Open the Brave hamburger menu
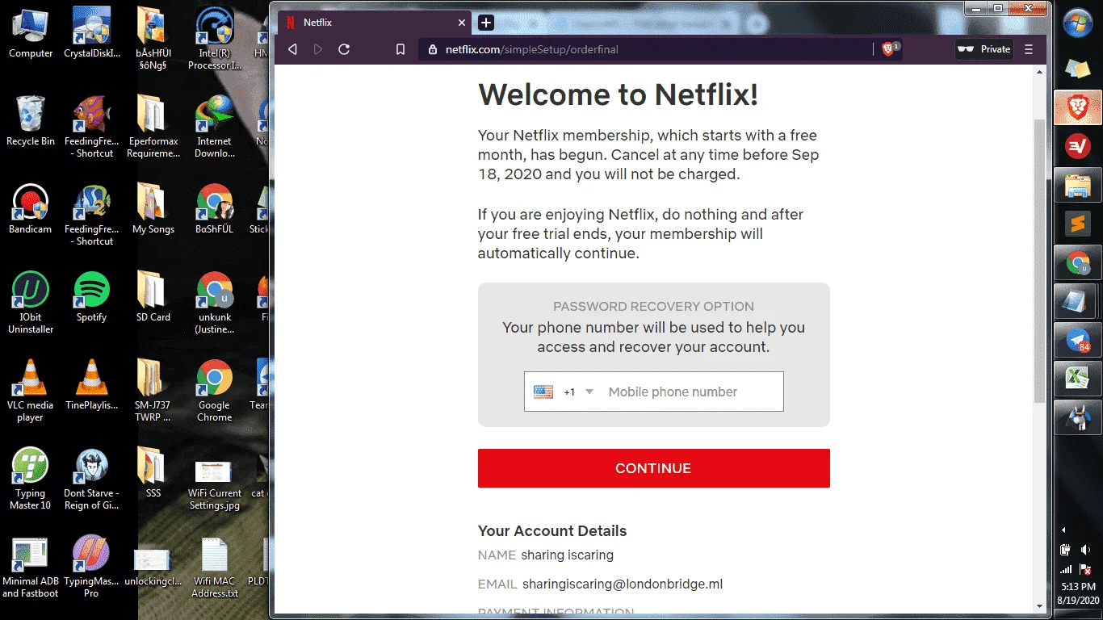Viewport: 1103px width, 620px height. (1029, 49)
